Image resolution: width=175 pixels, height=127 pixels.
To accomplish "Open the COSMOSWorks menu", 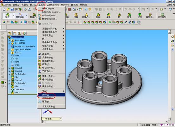I will 53,5.
